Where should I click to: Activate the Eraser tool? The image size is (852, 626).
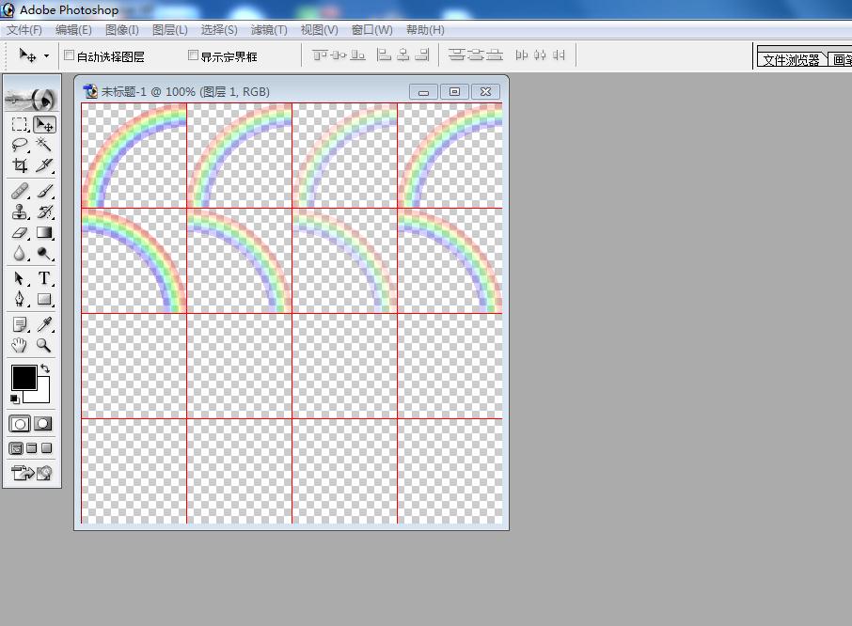(x=20, y=233)
